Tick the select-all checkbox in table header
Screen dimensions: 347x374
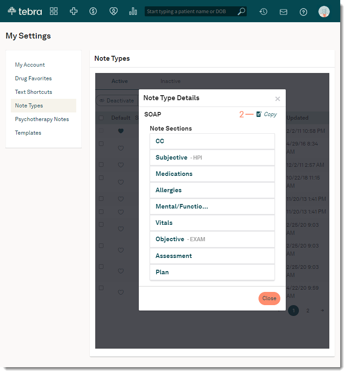tap(101, 118)
